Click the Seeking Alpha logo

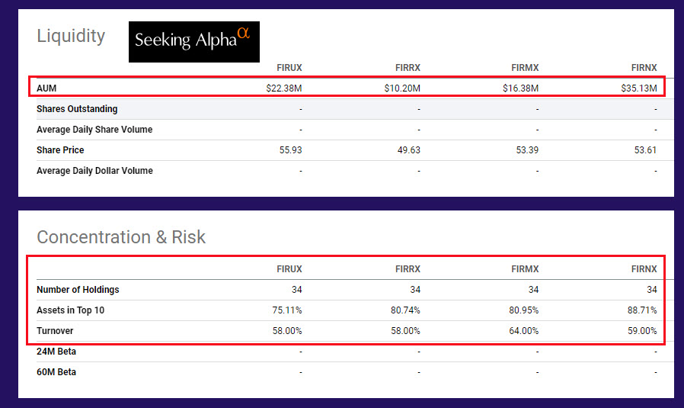pyautogui.click(x=193, y=41)
